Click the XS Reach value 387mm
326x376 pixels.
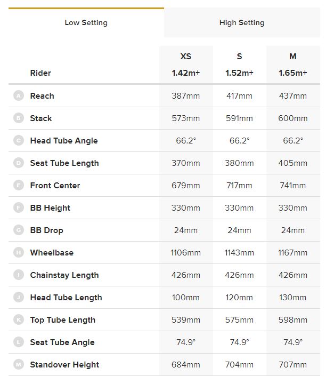pos(186,96)
